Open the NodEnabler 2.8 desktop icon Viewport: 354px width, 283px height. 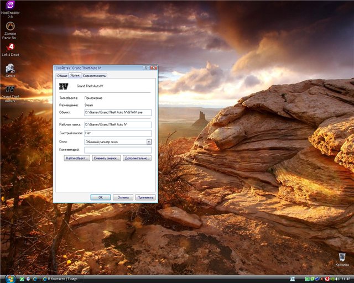point(10,9)
